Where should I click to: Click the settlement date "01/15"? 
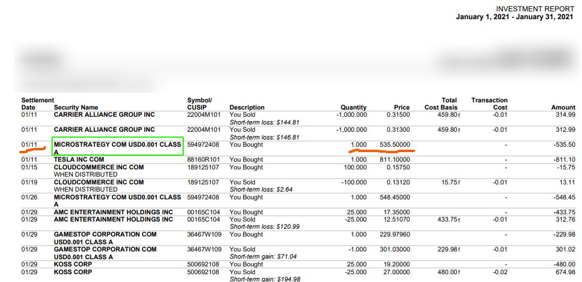[x=28, y=168]
